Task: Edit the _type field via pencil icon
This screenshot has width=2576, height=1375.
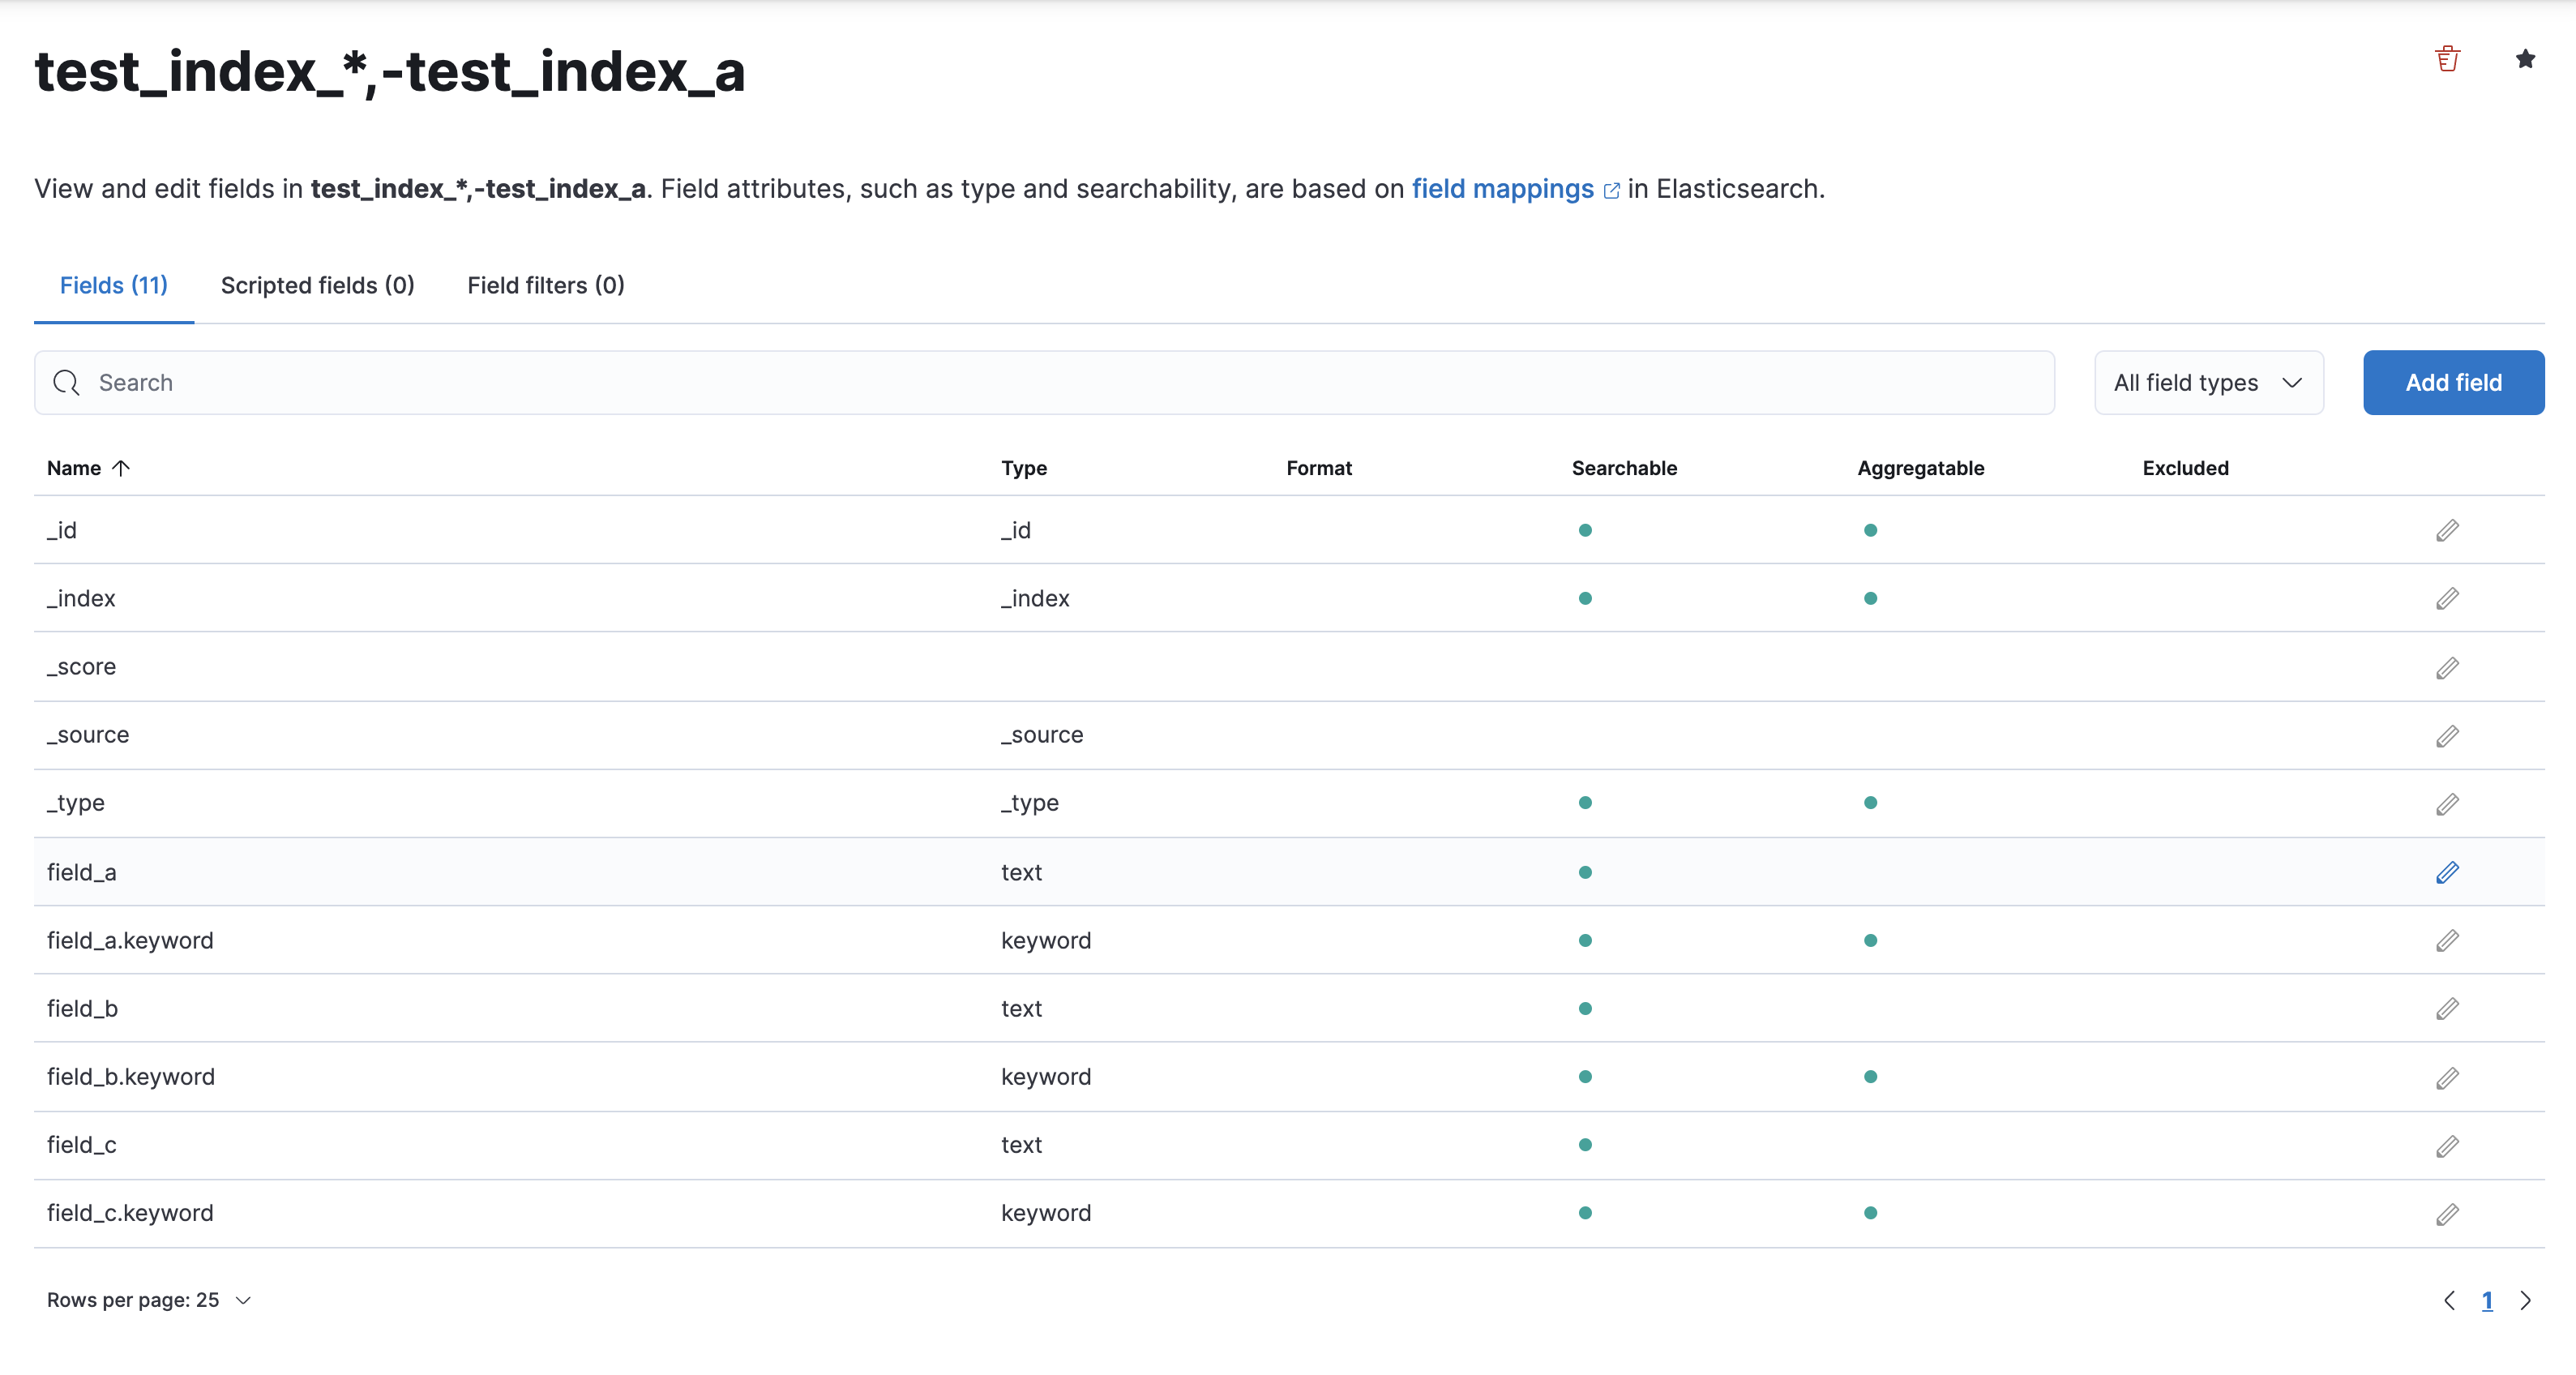Action: point(2448,803)
